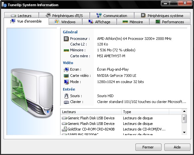Click the TuneUp System Information title icon
194x155 pixels.
click(4, 5)
